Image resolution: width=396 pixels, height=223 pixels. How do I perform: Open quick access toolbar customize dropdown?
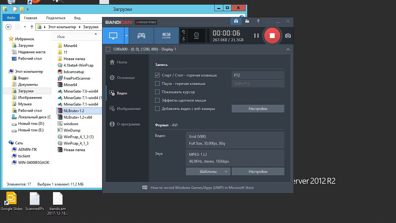[28, 9]
